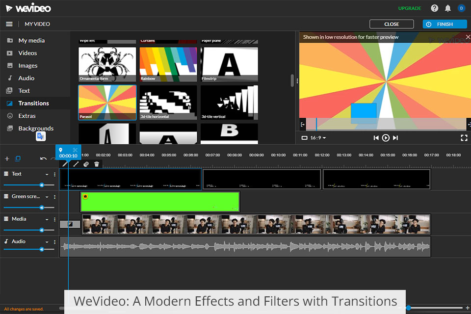Image resolution: width=471 pixels, height=314 pixels.
Task: Click the fade line tool icon
Action: pyautogui.click(x=76, y=164)
